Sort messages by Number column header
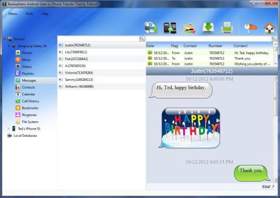The image size is (280, 198). coord(215,46)
